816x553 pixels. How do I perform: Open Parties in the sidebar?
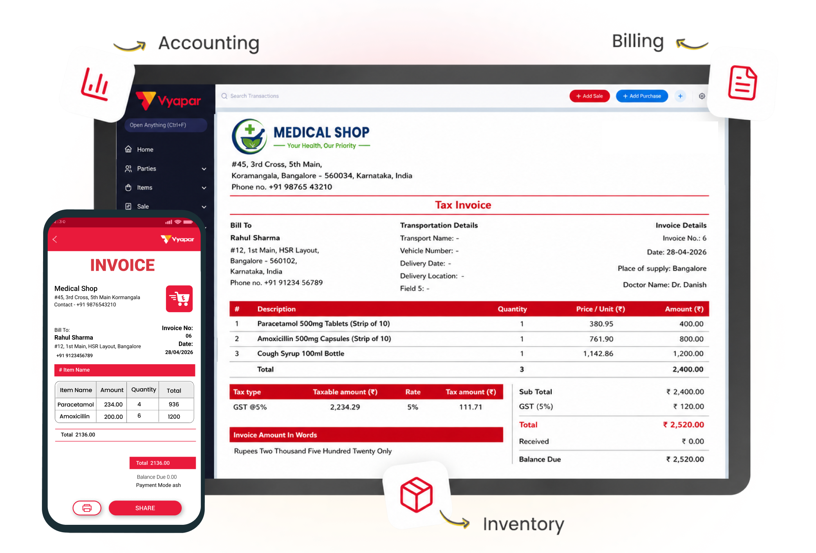tap(146, 168)
